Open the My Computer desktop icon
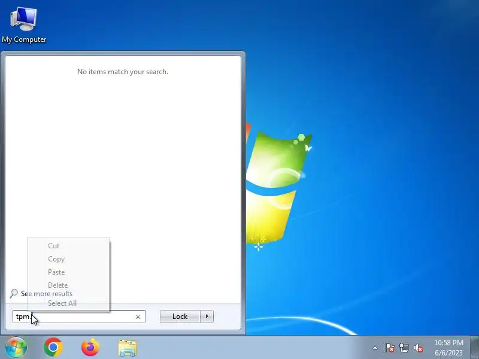The image size is (479, 359). [24, 25]
